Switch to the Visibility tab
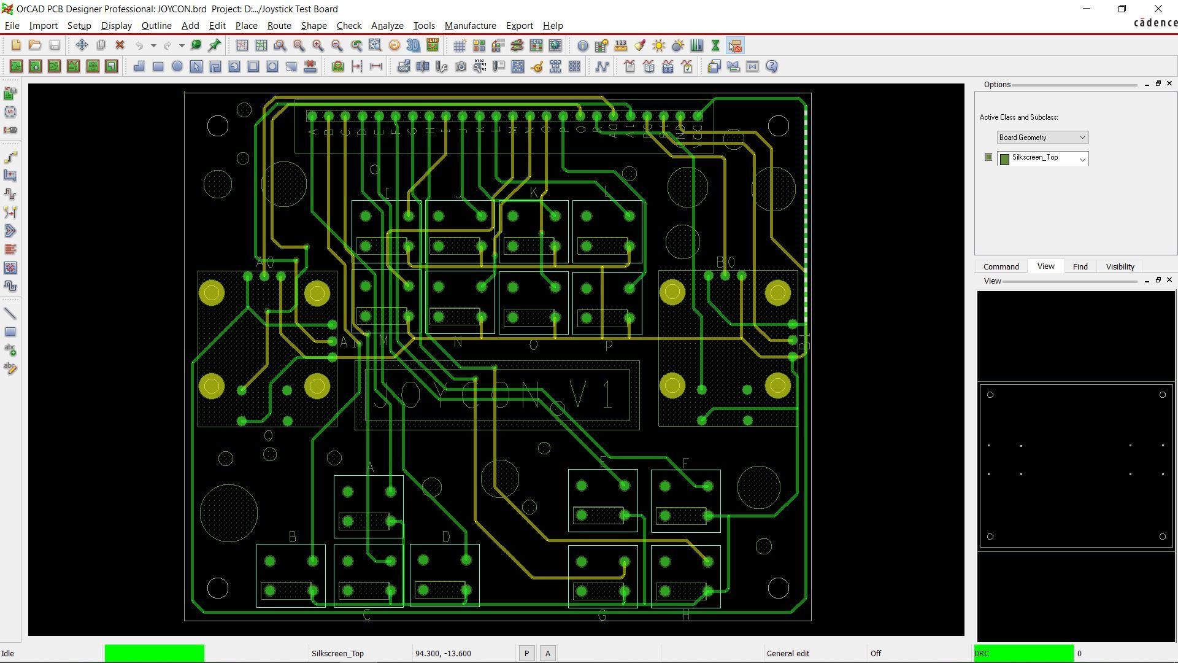This screenshot has height=663, width=1178. (x=1119, y=266)
